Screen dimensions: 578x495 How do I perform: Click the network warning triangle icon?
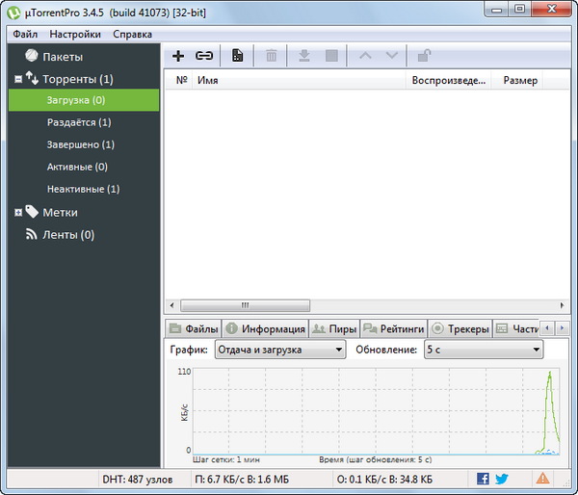pos(543,478)
